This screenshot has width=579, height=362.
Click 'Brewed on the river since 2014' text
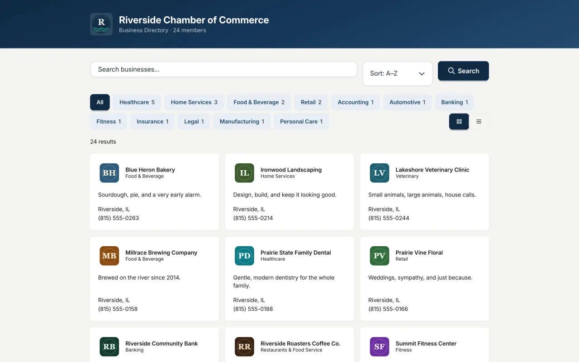(139, 278)
